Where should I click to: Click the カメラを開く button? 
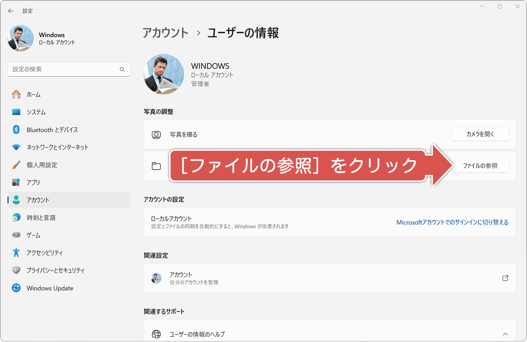[480, 134]
